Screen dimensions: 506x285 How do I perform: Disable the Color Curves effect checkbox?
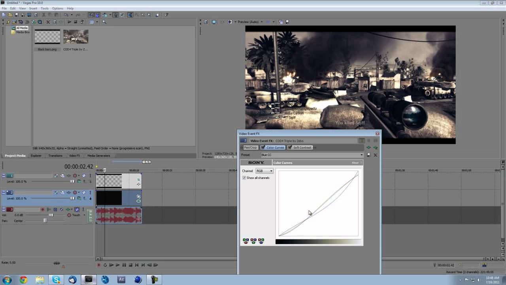263,148
